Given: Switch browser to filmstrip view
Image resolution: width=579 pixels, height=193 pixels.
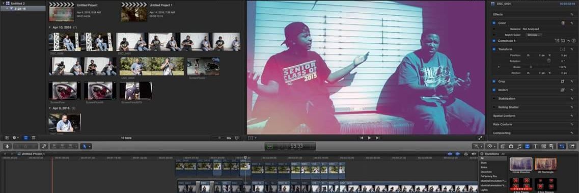Looking at the screenshot, I should pos(26,138).
